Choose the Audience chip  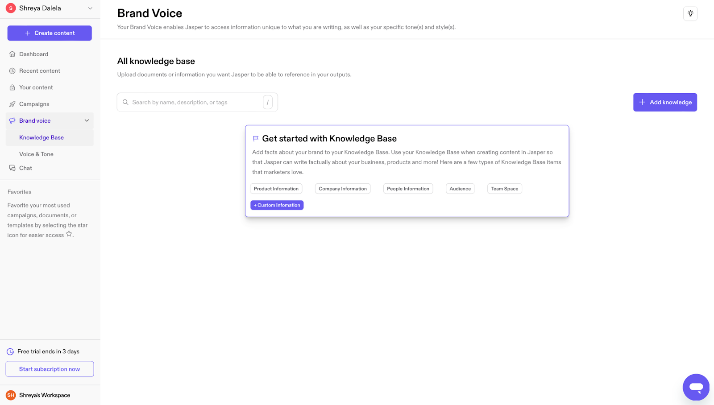coord(460,189)
